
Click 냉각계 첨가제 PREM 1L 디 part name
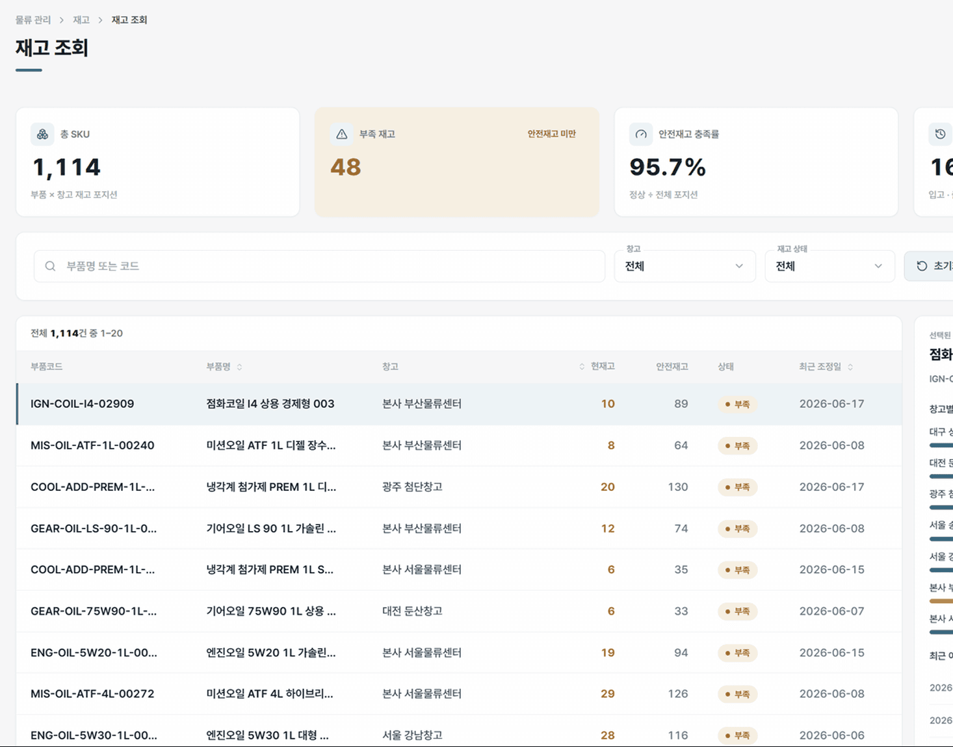[x=271, y=487]
